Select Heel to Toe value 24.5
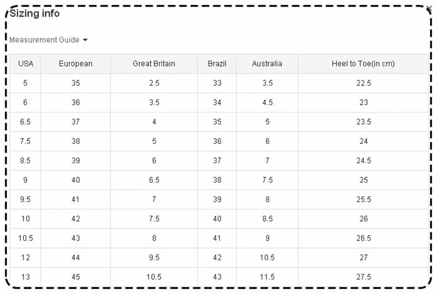437x294 pixels. [x=363, y=161]
